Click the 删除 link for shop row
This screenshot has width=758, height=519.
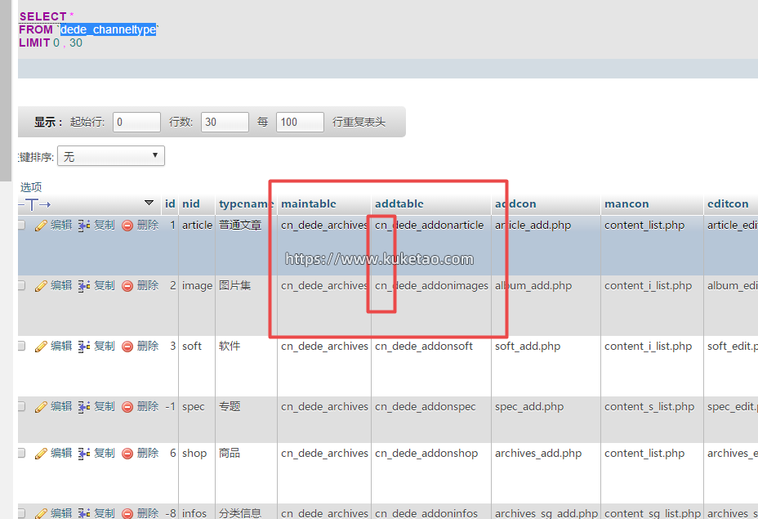point(148,453)
